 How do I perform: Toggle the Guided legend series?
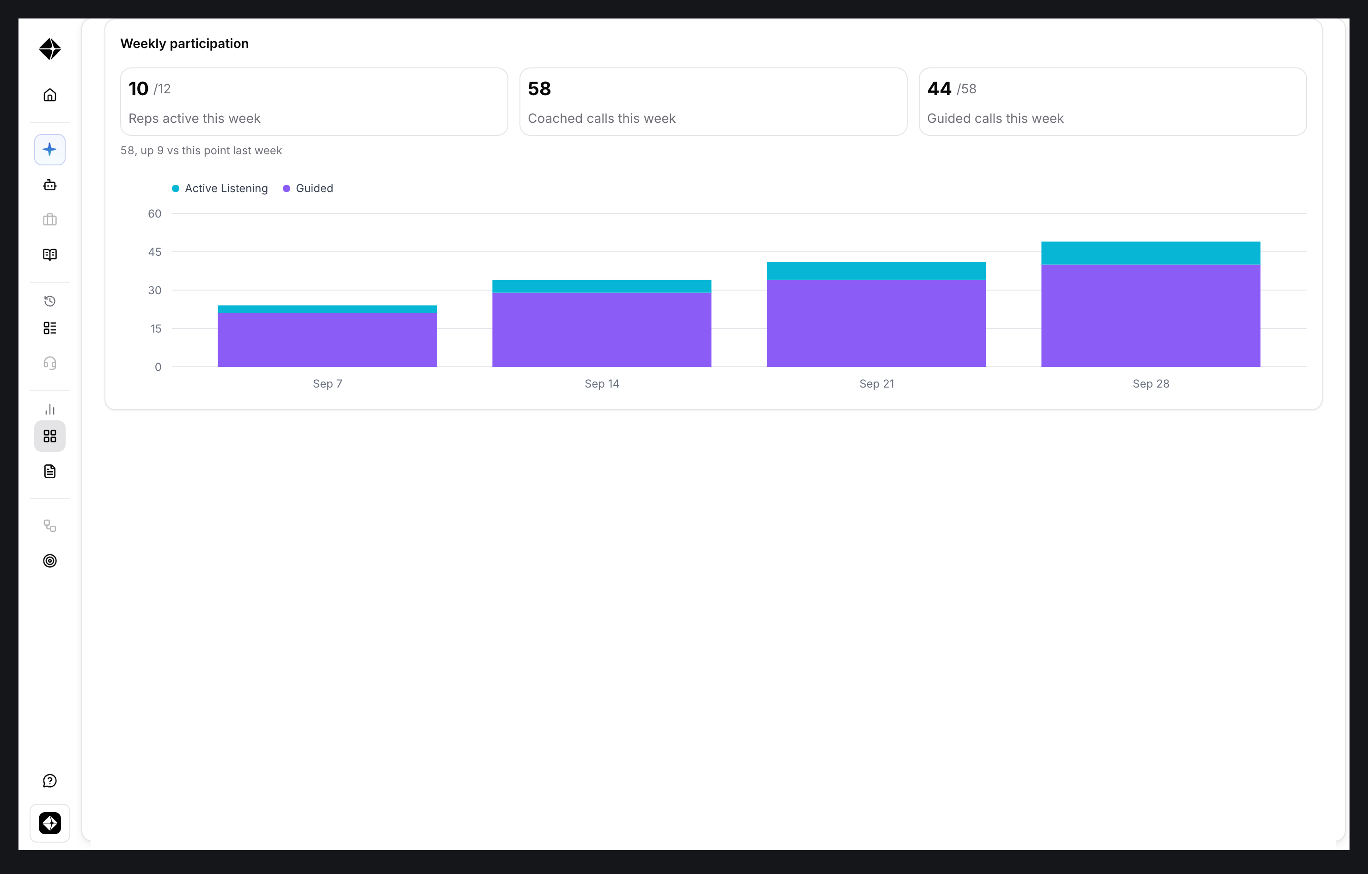[x=308, y=188]
